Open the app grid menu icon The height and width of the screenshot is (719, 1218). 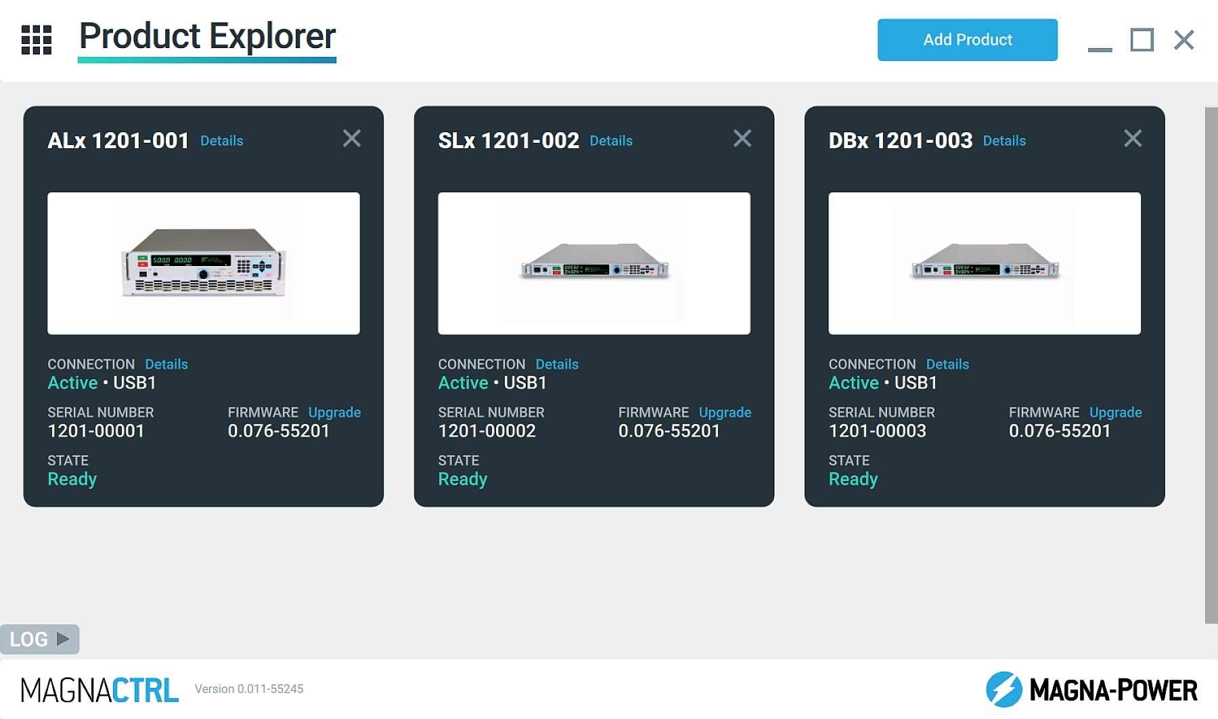point(37,40)
